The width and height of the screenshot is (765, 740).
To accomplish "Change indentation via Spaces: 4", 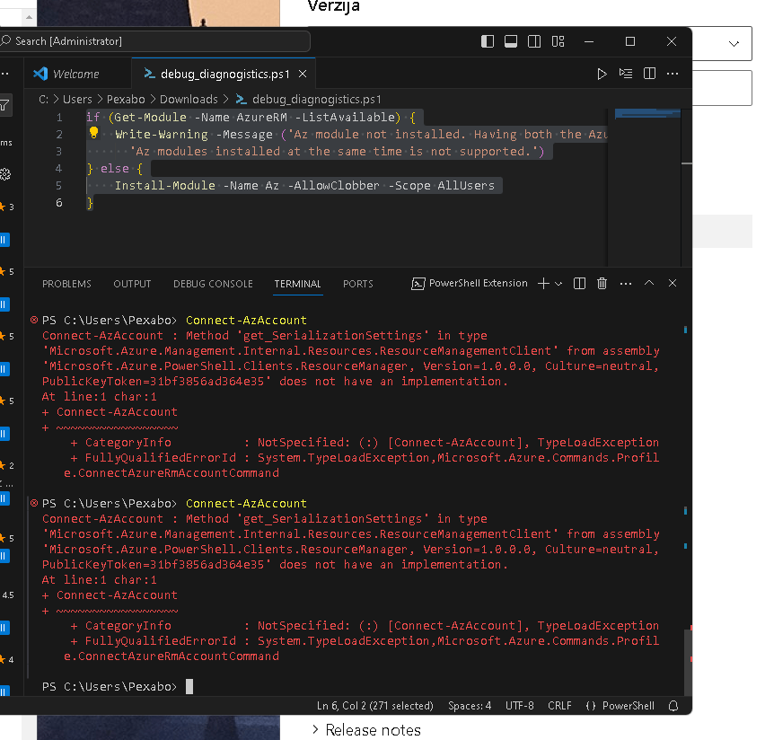I will tap(470, 706).
